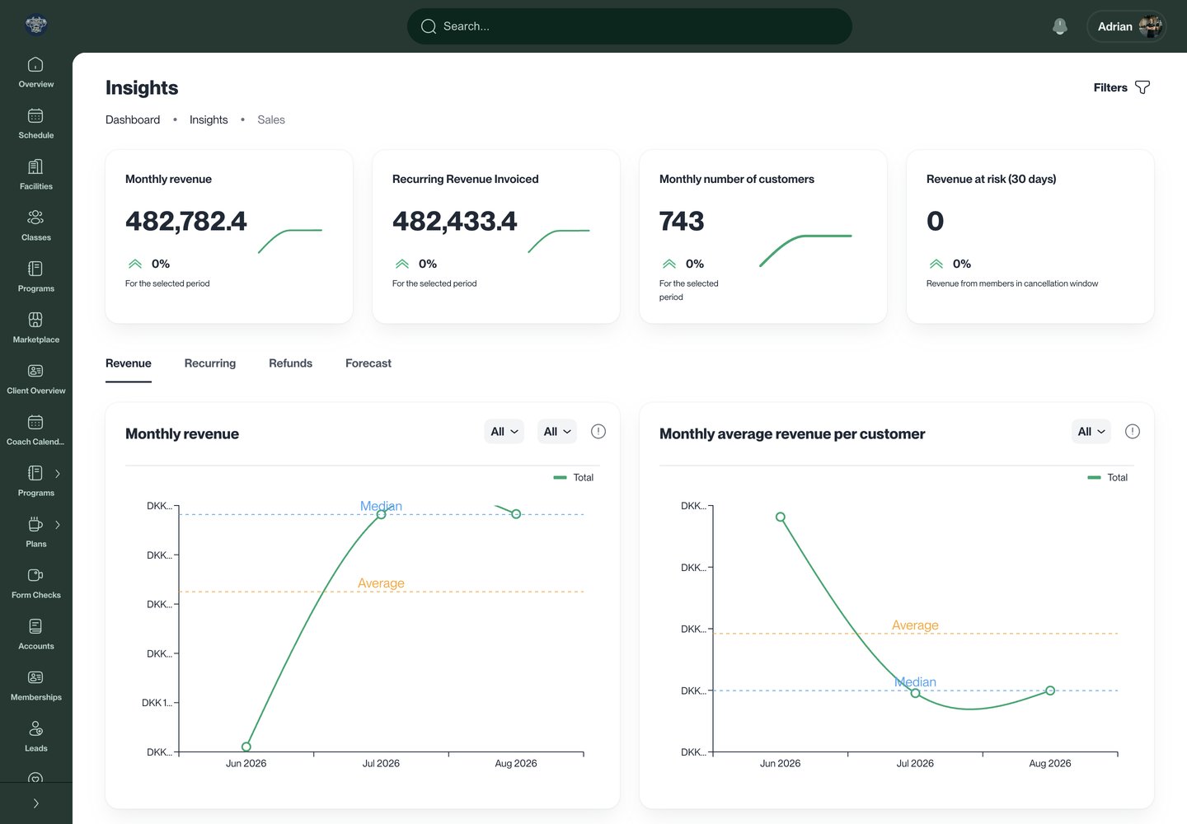The height and width of the screenshot is (824, 1187).
Task: Open Facilities from the sidebar
Action: [35, 175]
